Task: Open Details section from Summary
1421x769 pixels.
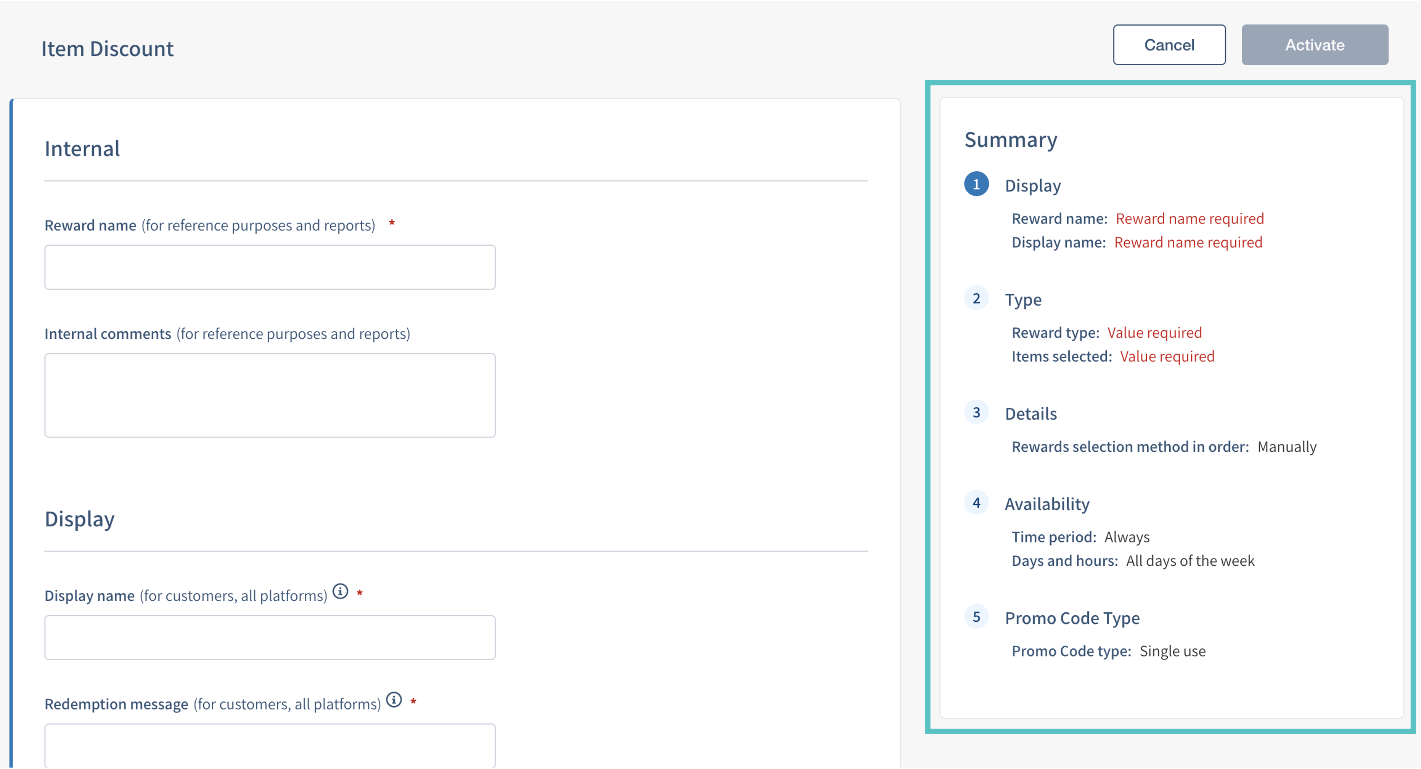Action: 1030,414
